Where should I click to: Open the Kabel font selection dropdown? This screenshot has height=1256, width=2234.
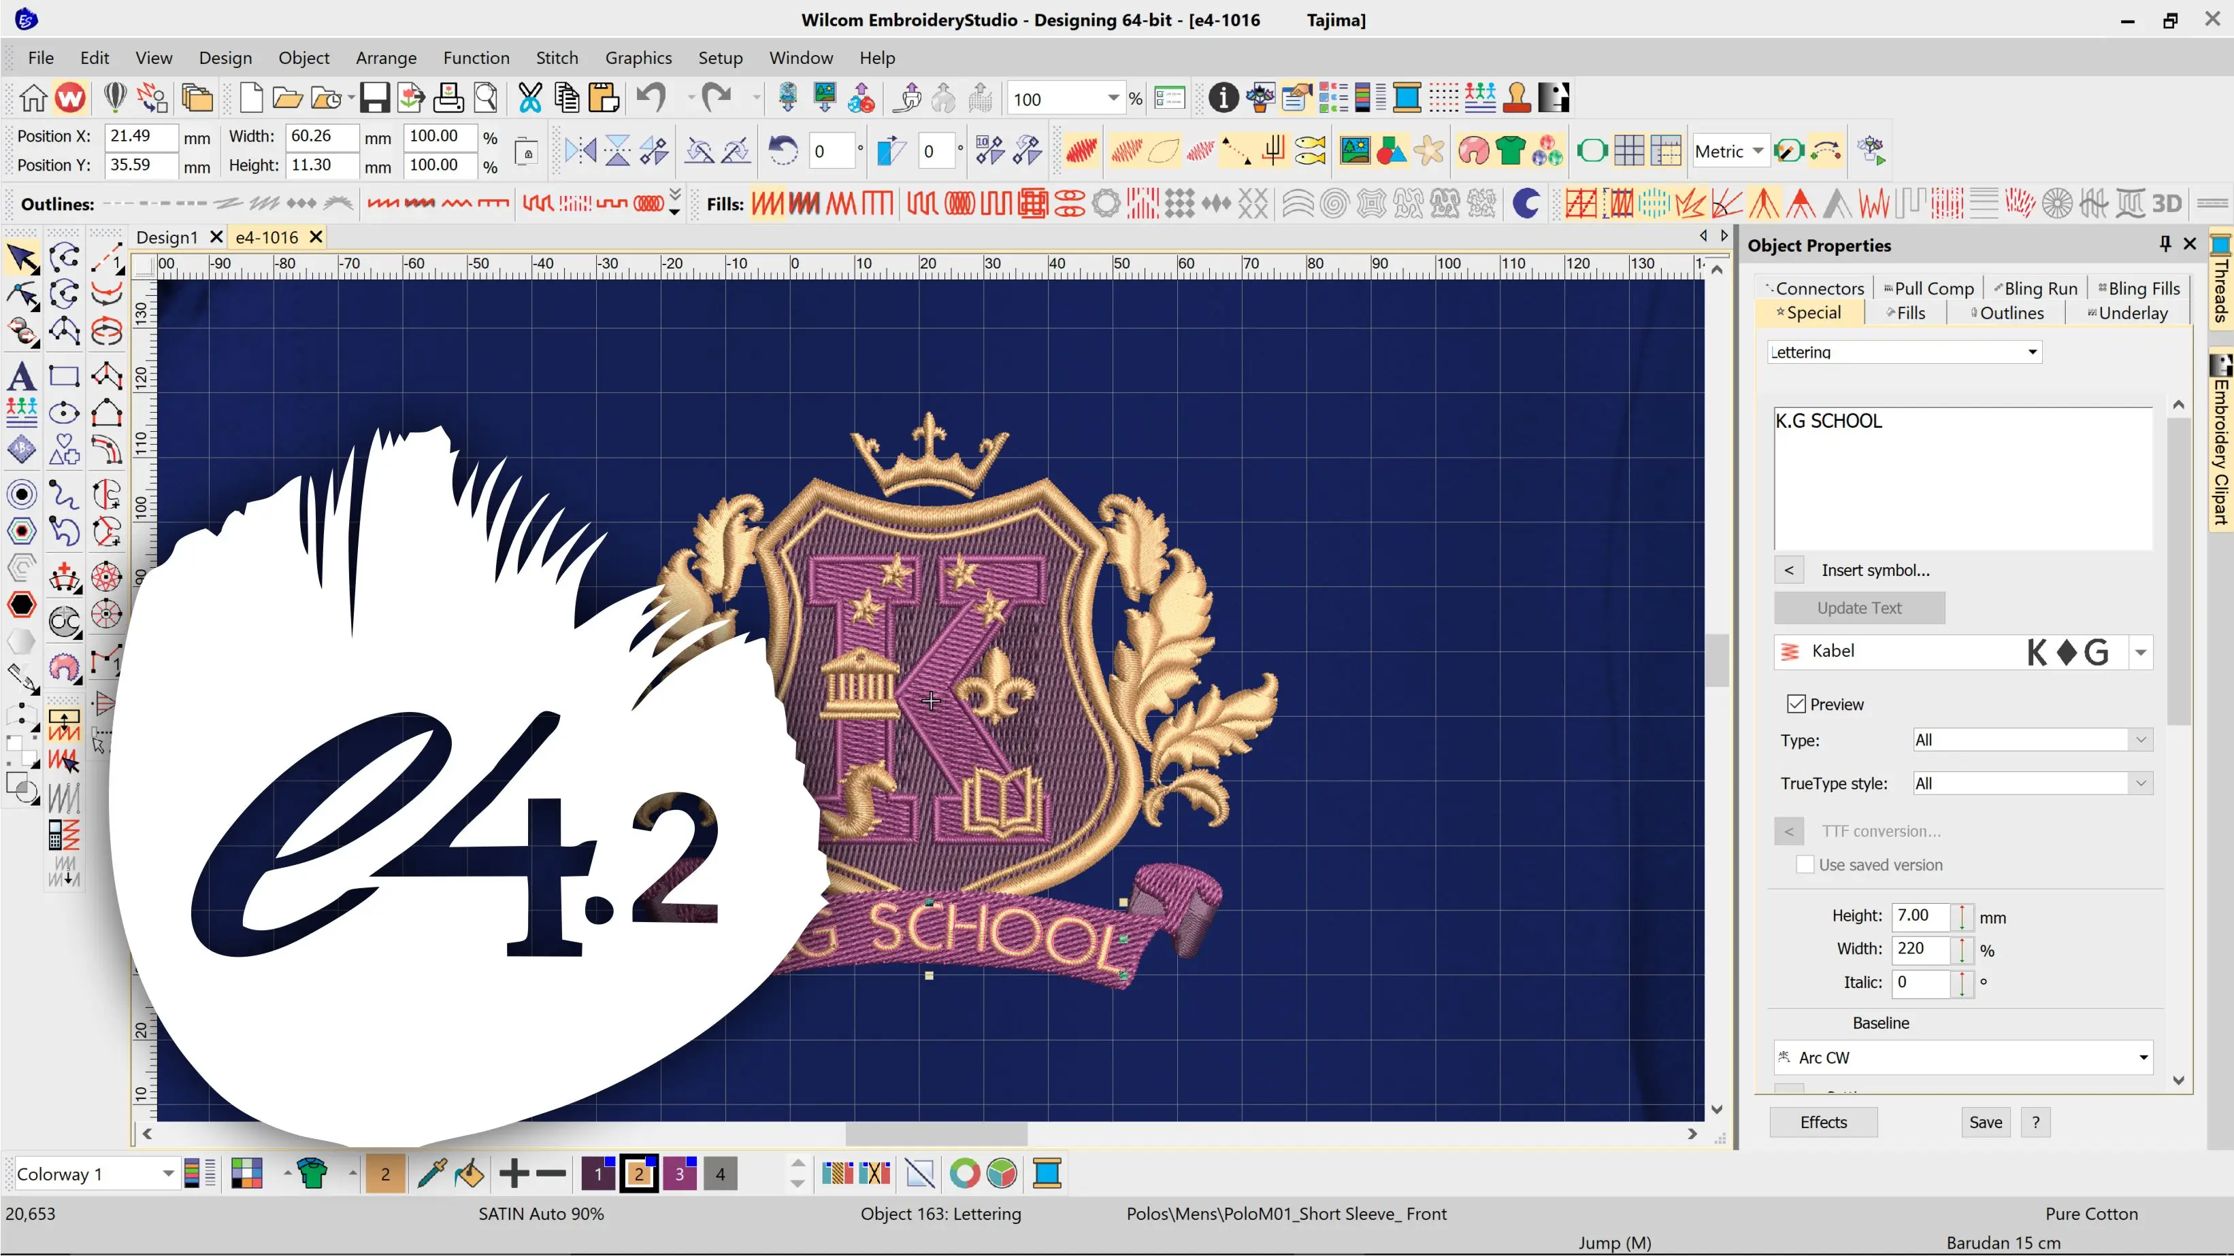point(2141,652)
